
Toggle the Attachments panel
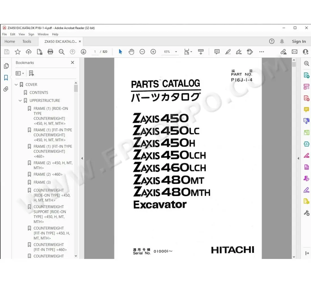click(x=6, y=89)
